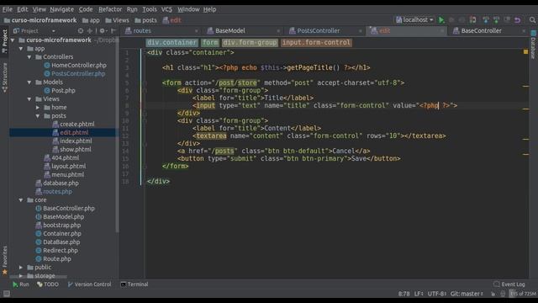Collapse the curso-microframework root node
This screenshot has width=538, height=303.
coord(13,40)
